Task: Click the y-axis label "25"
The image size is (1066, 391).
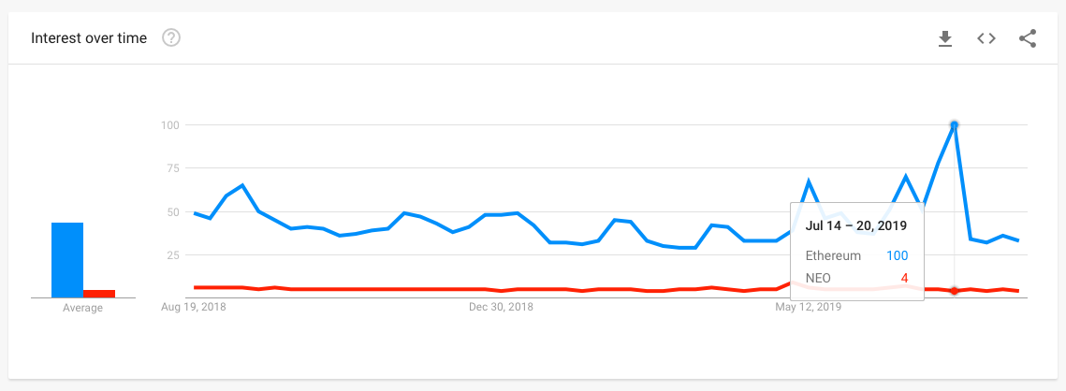Action: 171,255
